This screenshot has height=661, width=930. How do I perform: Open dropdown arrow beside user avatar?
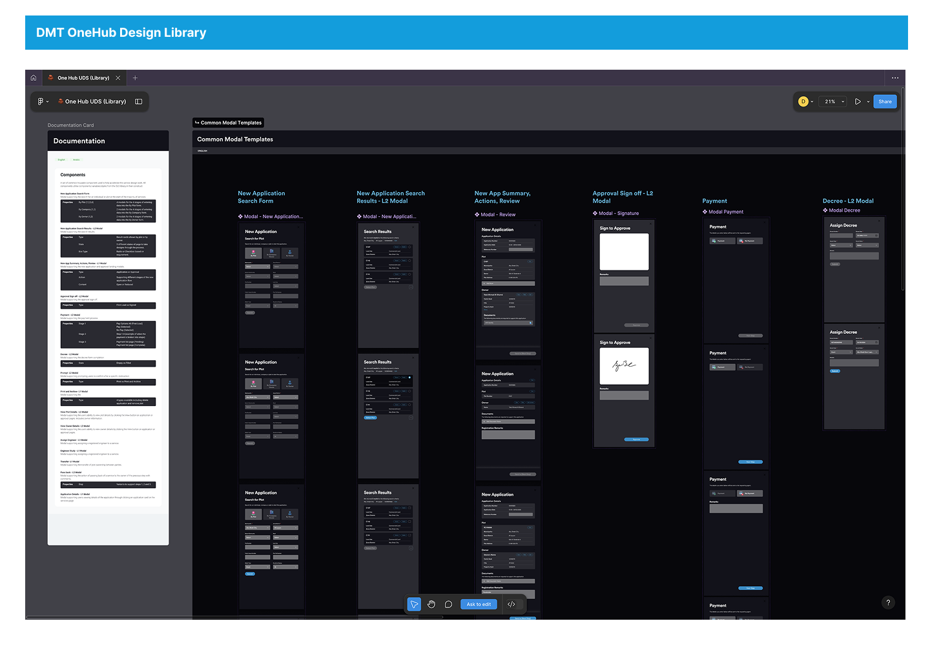[812, 102]
